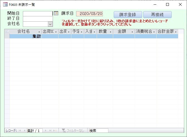The image size is (187, 137).
Task: Click the フィルターなし filter indicator
Action: 73,131
